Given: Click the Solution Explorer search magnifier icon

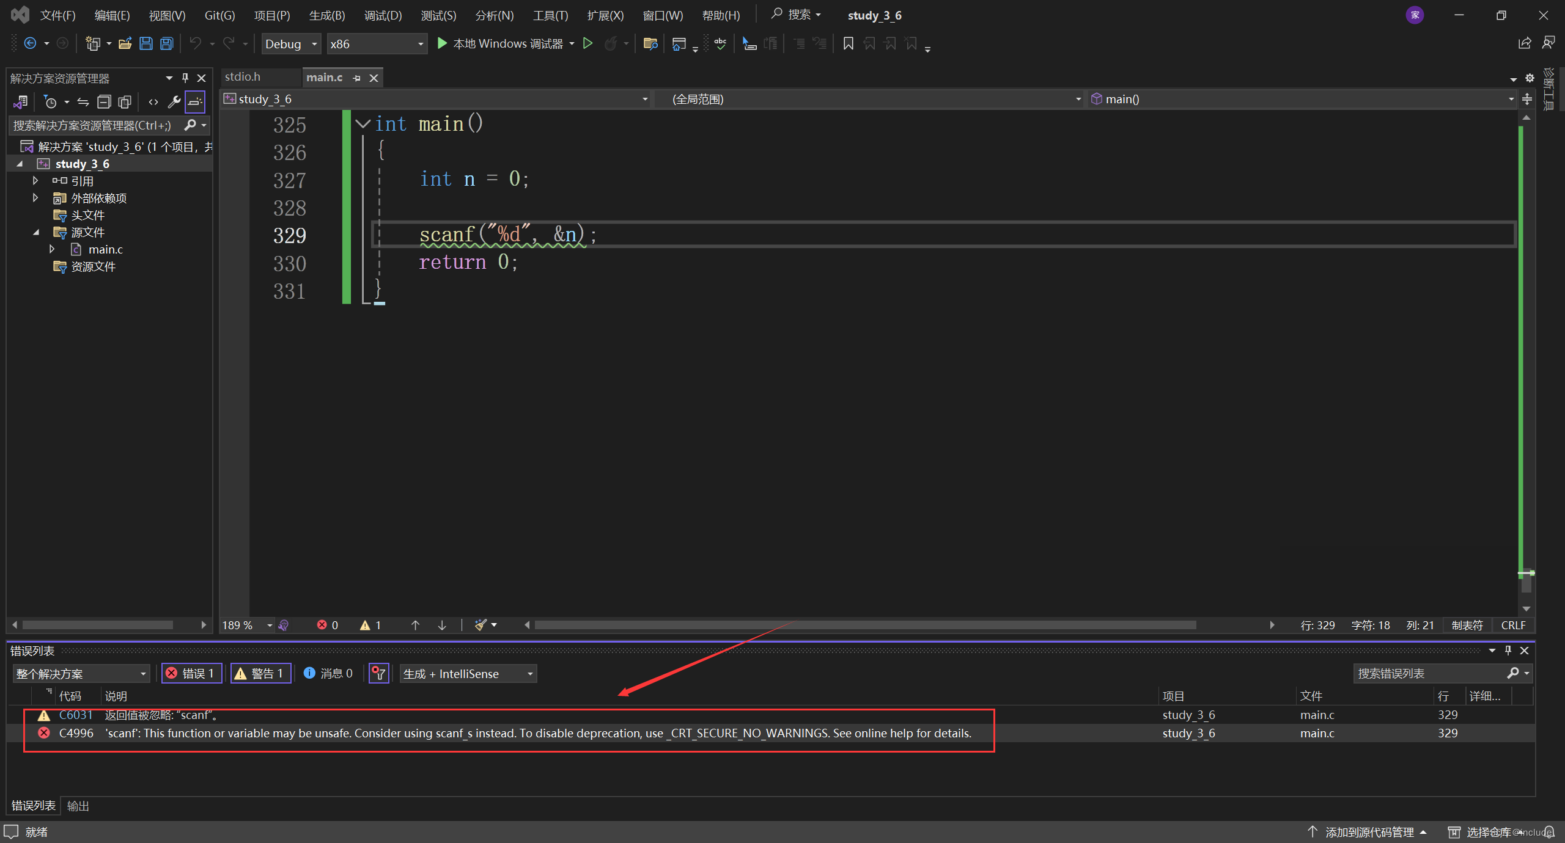Looking at the screenshot, I should 190,125.
